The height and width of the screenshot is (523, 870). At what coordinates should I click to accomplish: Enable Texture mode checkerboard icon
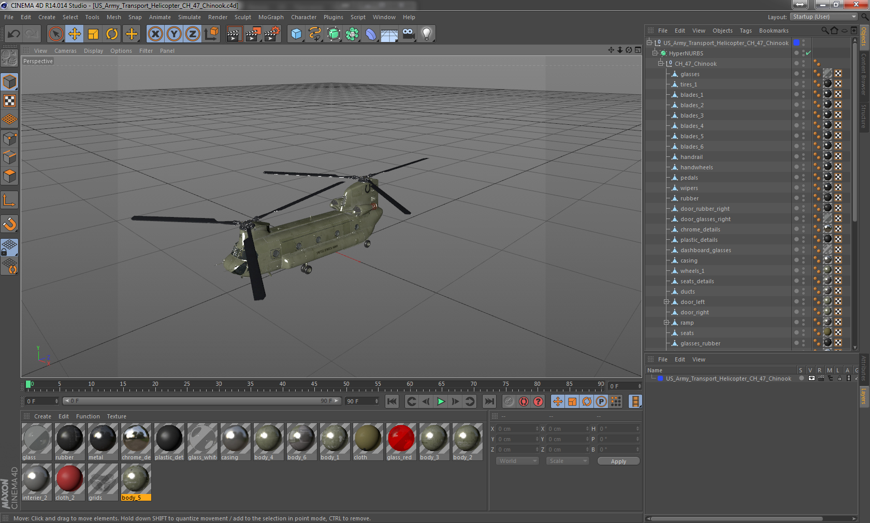9,100
